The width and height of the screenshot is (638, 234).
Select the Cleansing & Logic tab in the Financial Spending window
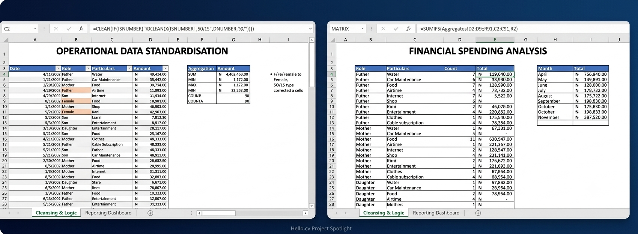(x=384, y=213)
